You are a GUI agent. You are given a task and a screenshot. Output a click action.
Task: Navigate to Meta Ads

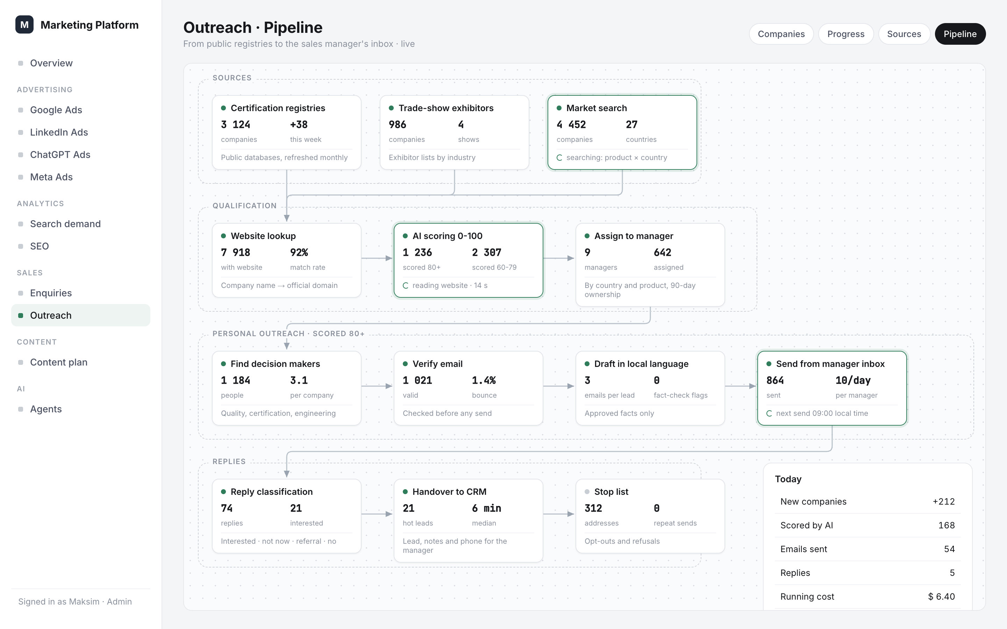pos(80,177)
